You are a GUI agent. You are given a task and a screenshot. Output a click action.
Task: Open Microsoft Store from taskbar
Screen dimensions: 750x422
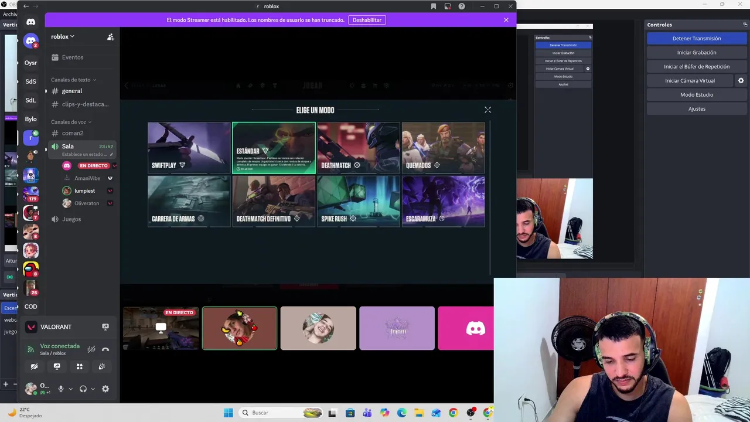350,413
